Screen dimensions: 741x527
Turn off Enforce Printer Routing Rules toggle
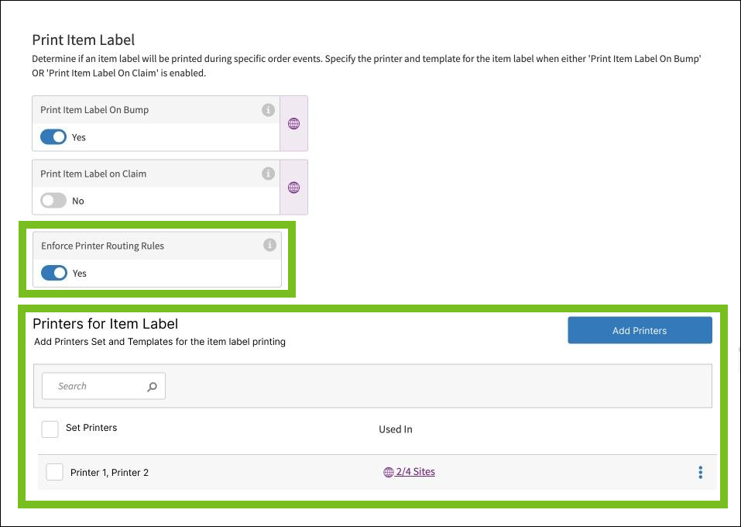(x=53, y=273)
